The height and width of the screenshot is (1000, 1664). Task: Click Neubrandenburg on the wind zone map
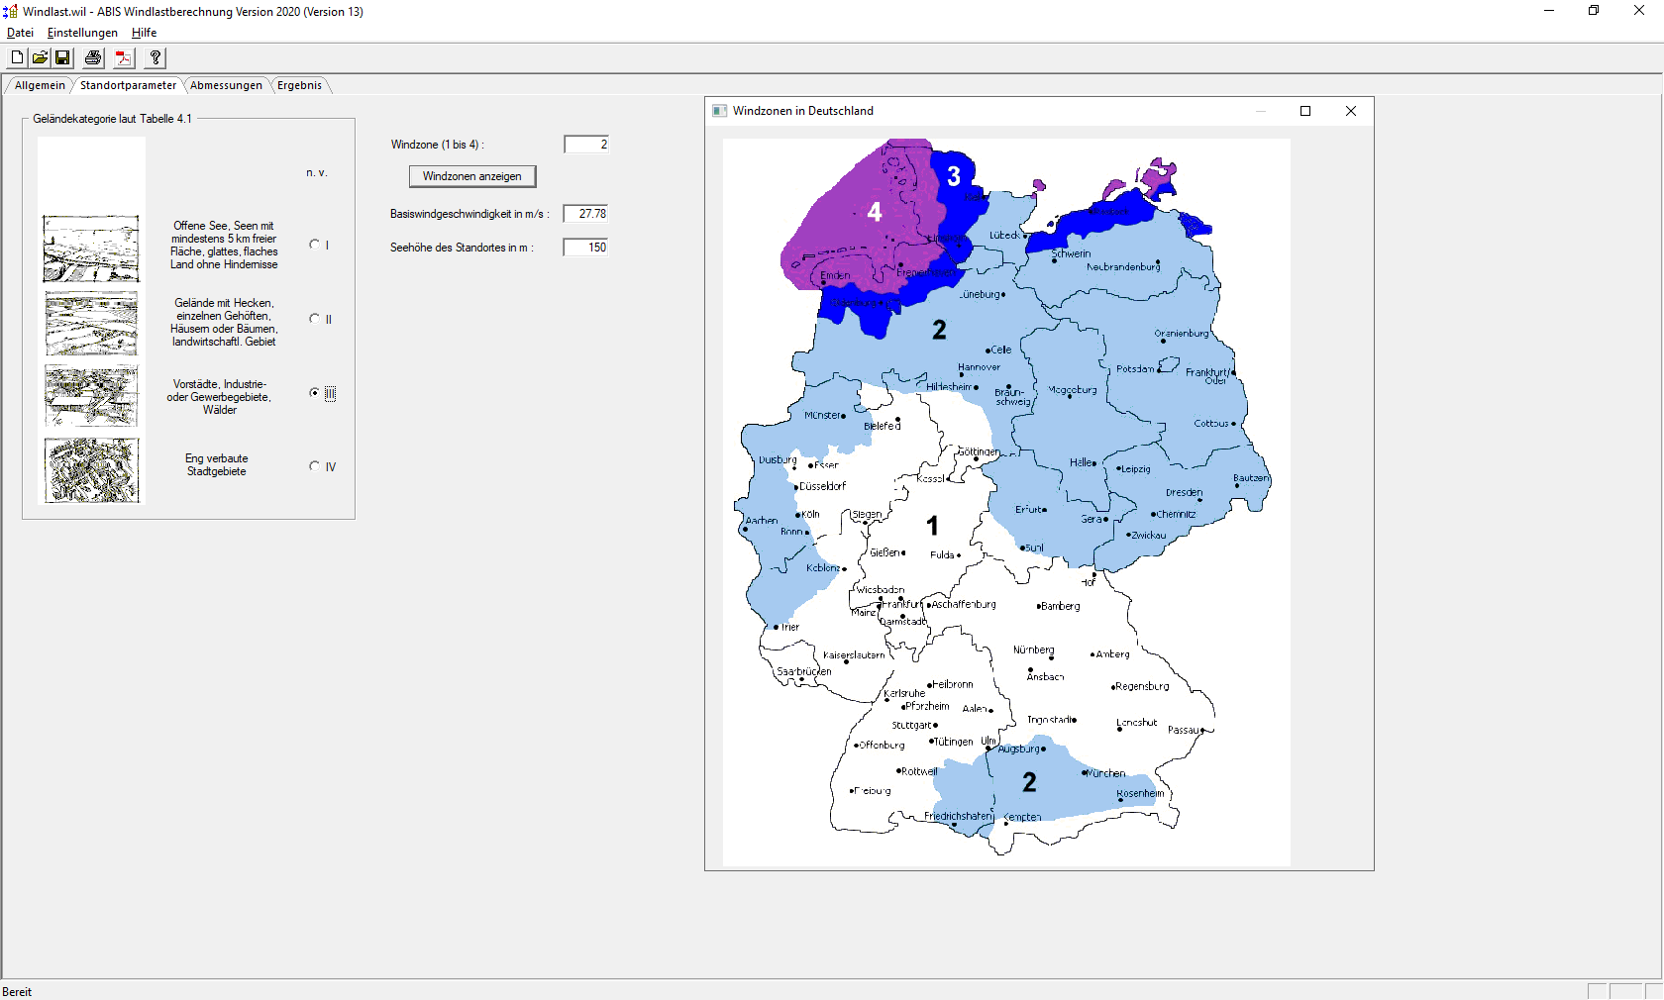pos(1123,267)
